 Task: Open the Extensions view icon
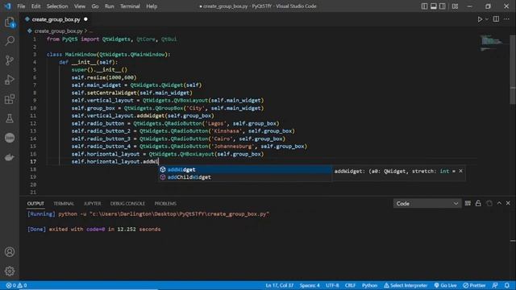coord(10,99)
